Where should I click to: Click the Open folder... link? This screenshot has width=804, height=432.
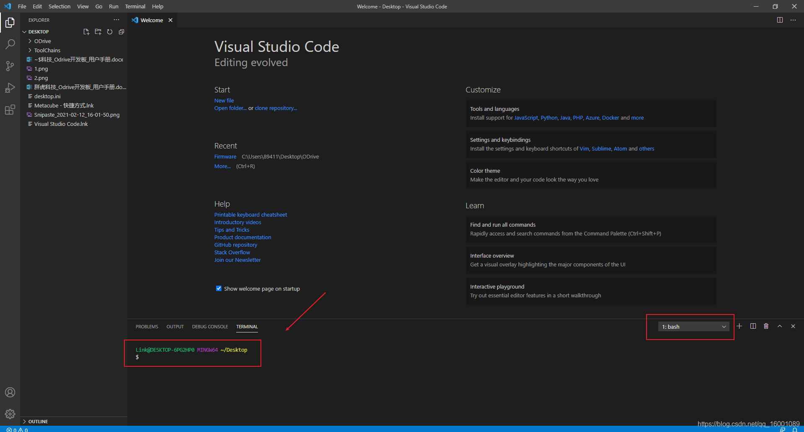(230, 108)
